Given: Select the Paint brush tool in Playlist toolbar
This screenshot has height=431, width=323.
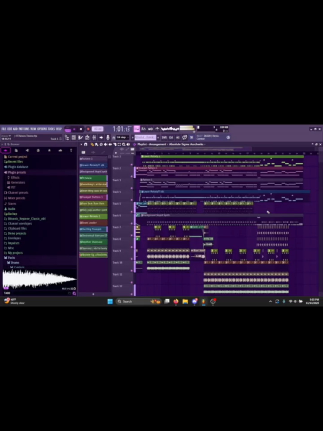Looking at the screenshot, I should click(96, 144).
